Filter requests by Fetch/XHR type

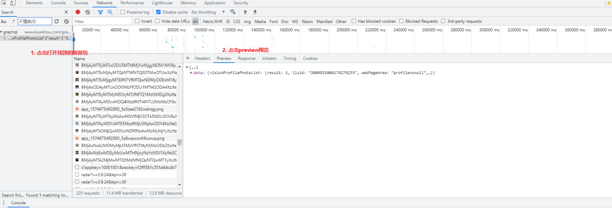pyautogui.click(x=212, y=21)
